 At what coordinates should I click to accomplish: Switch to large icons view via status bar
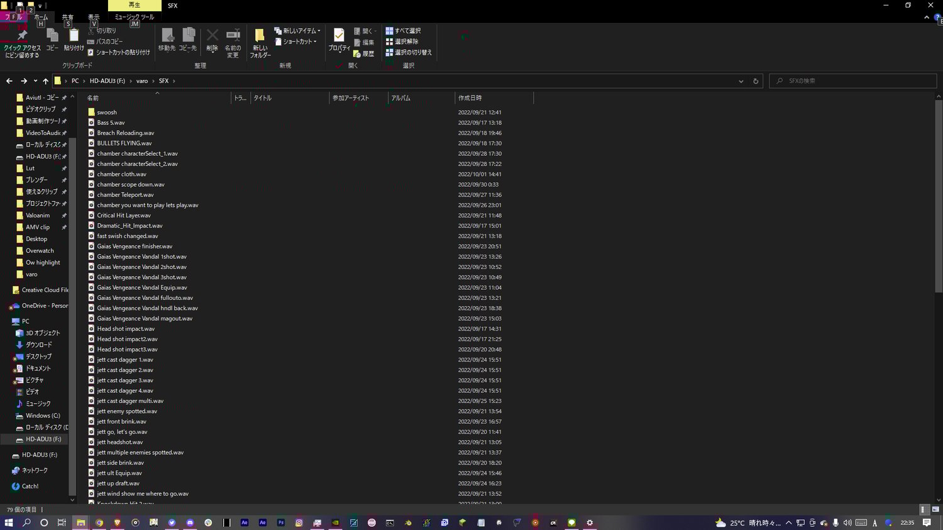point(935,510)
